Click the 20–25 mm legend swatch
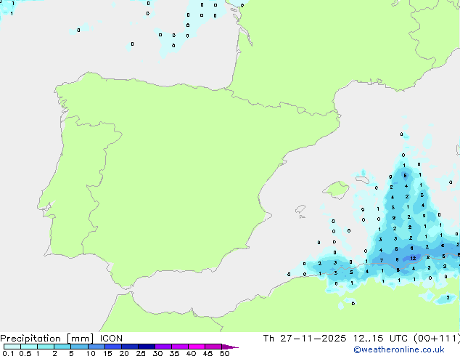Screen dimensions: 460x356 130,347
